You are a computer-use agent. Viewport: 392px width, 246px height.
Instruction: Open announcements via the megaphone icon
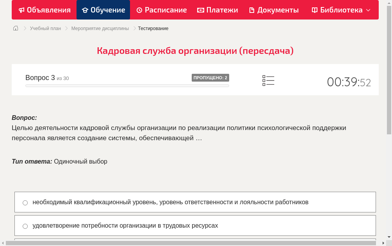tap(21, 10)
